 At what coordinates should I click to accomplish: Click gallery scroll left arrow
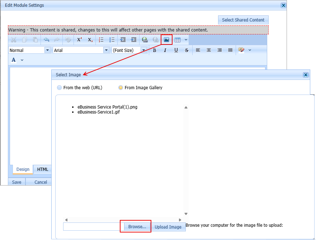[x=66, y=220]
